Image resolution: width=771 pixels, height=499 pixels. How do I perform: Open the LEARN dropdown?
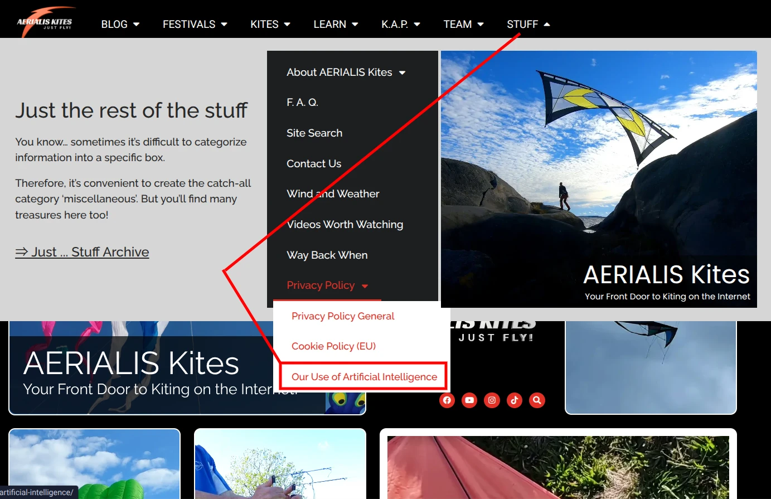336,24
